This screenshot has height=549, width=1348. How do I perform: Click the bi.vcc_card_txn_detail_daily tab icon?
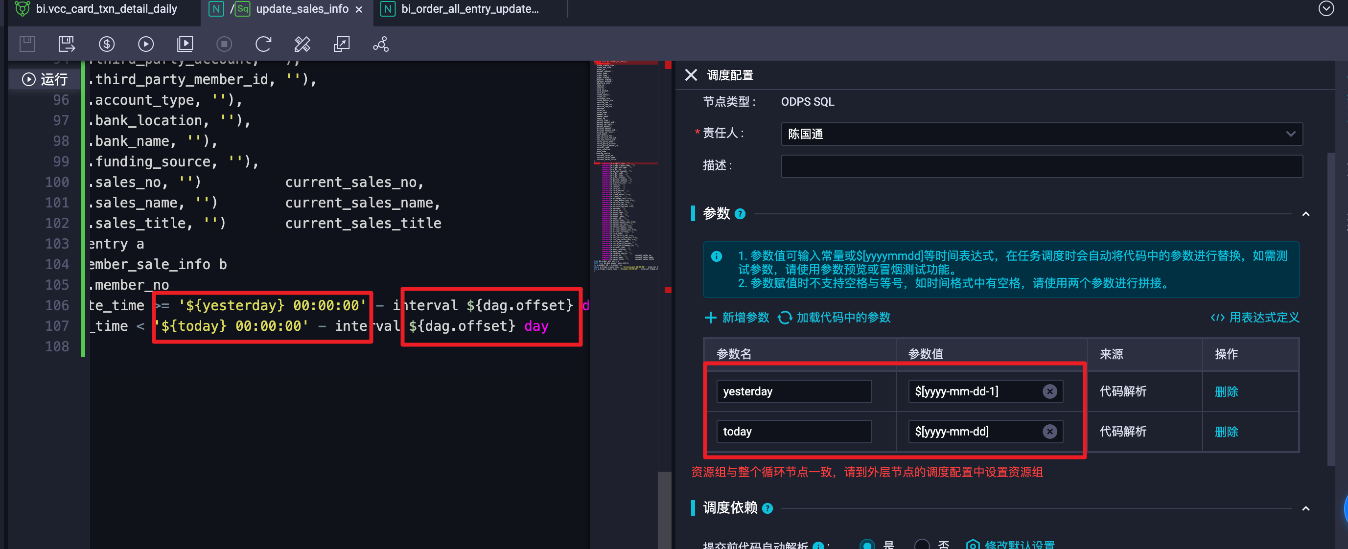pyautogui.click(x=22, y=8)
